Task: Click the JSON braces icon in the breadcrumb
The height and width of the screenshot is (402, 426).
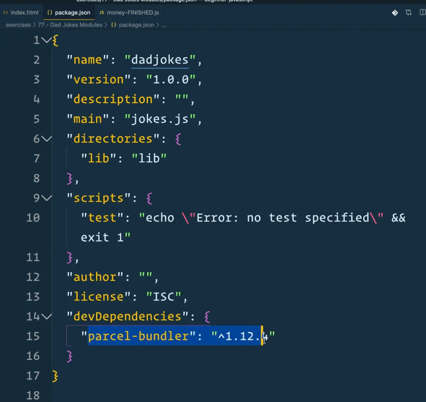Action: point(113,25)
